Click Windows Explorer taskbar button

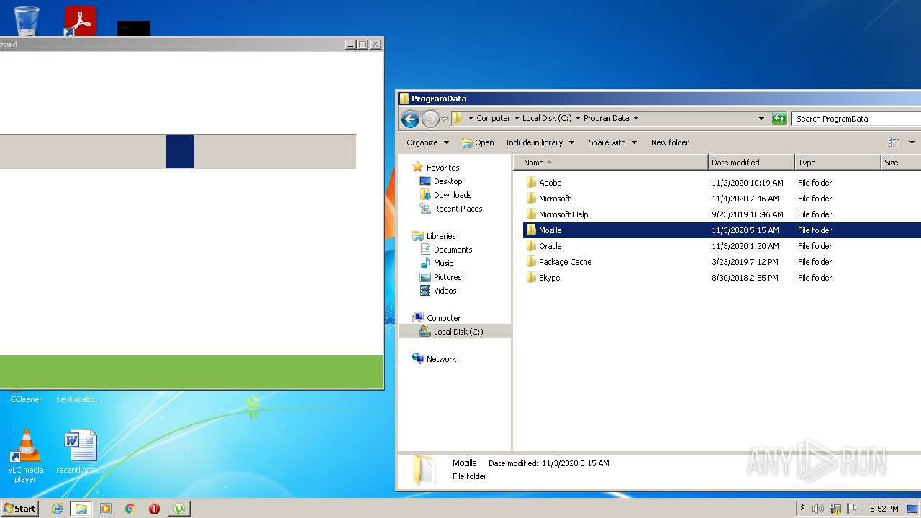click(81, 509)
